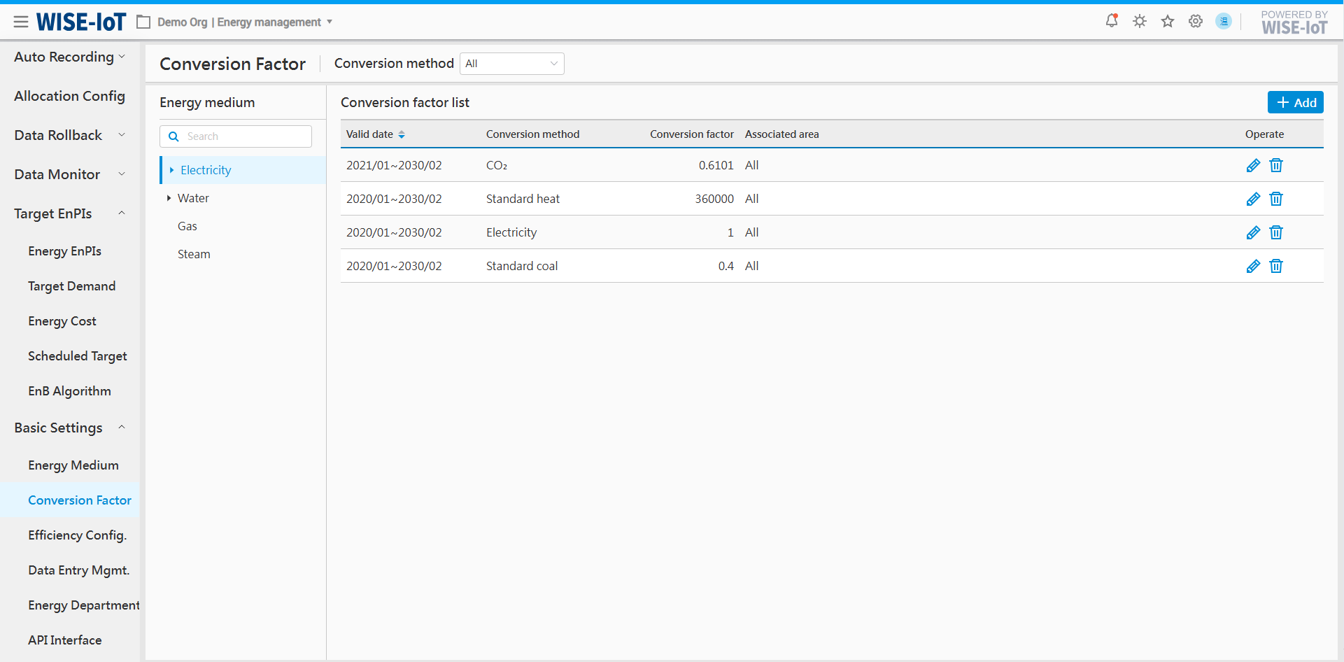1344x662 pixels.
Task: Expand the Water energy medium node
Action: coord(169,198)
